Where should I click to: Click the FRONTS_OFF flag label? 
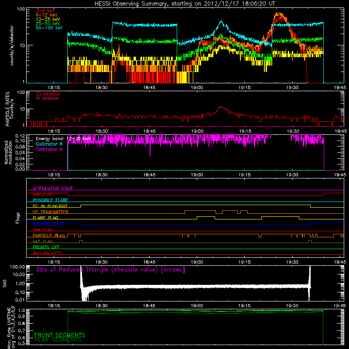[x=46, y=247]
